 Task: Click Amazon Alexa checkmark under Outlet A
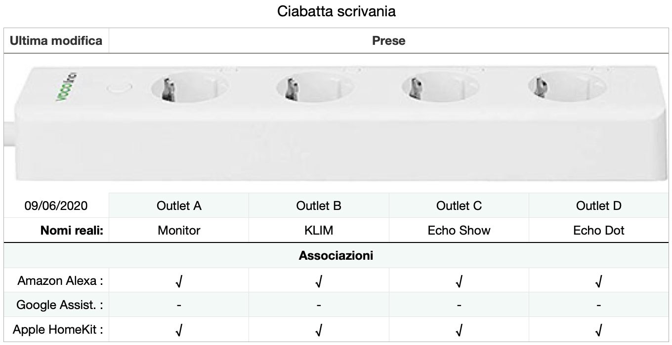(x=179, y=281)
